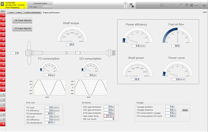Expand the Menu dropdown at top right
Screen dimensions: 208x132
pos(204,5)
